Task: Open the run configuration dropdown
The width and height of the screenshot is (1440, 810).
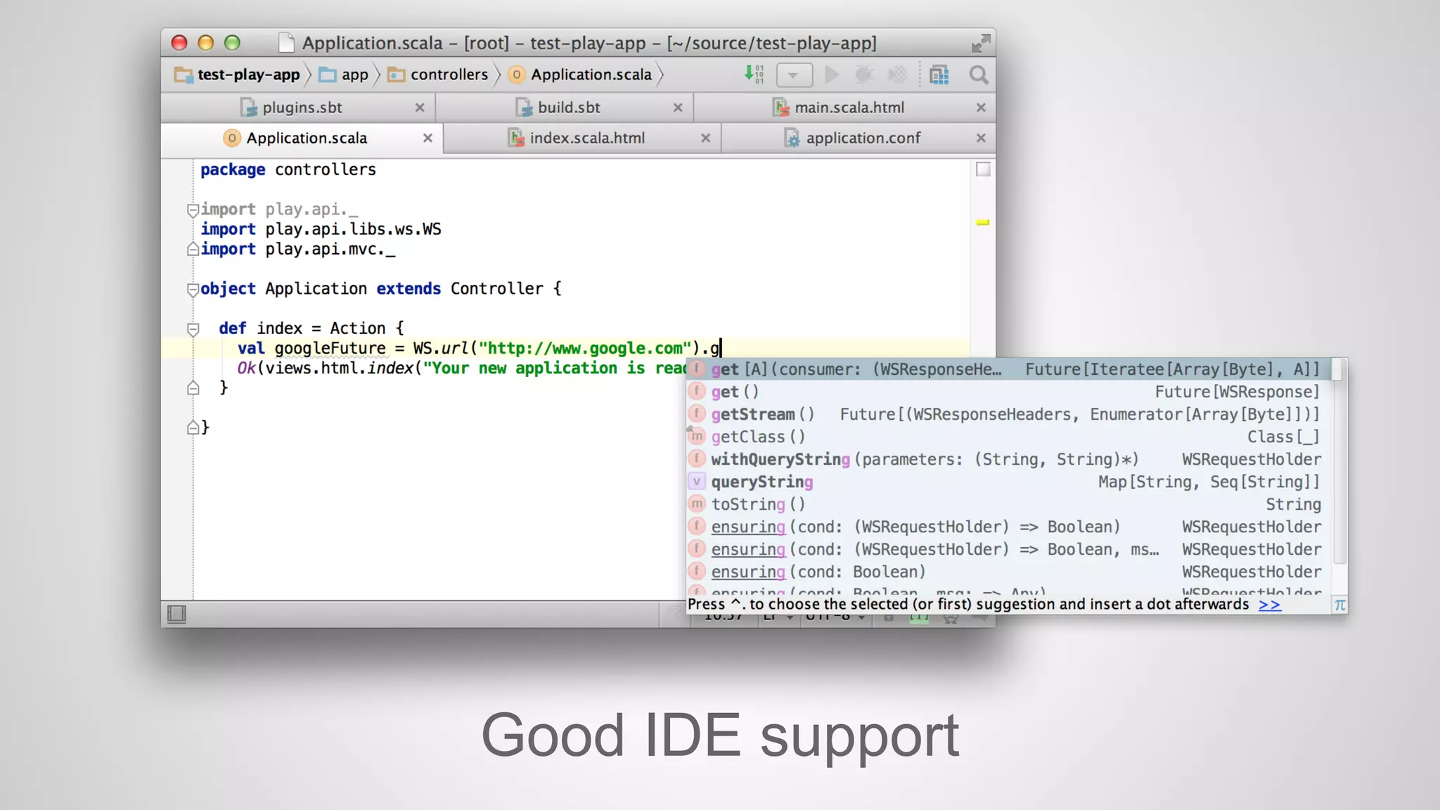Action: tap(794, 75)
